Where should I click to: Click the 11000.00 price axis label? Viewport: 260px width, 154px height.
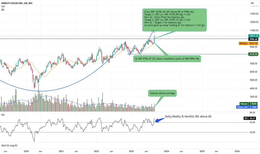click(254, 31)
